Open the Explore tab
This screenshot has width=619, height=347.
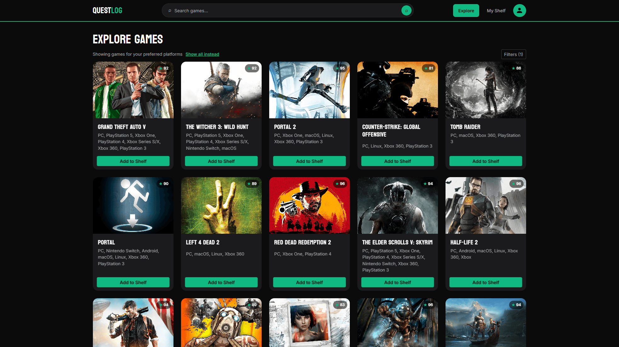[x=466, y=11]
